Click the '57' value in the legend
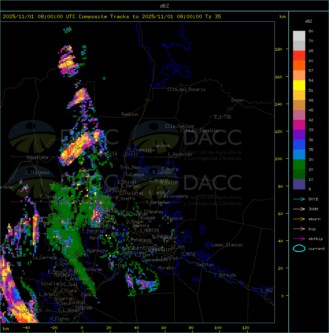The height and width of the screenshot is (333, 329). pos(311,70)
